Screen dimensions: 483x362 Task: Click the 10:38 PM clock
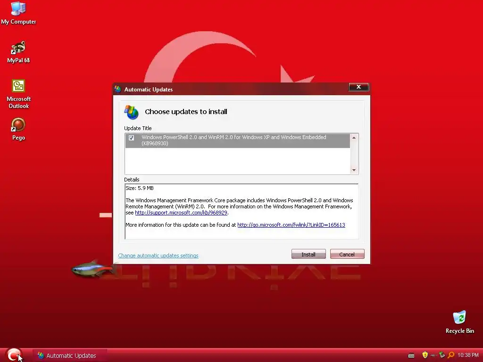[x=468, y=355]
